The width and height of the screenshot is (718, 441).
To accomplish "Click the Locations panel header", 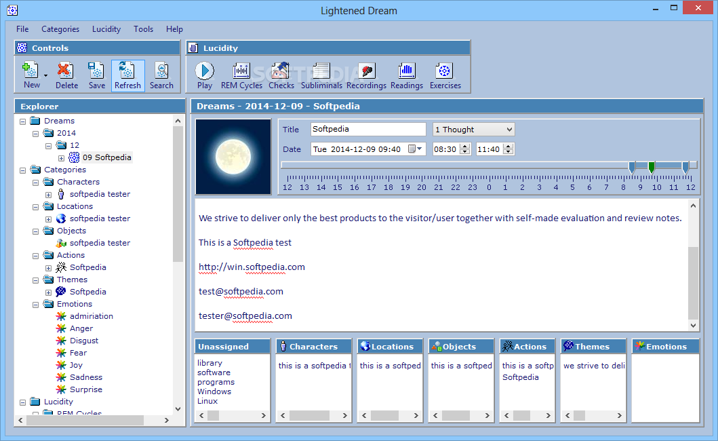I will tap(390, 347).
